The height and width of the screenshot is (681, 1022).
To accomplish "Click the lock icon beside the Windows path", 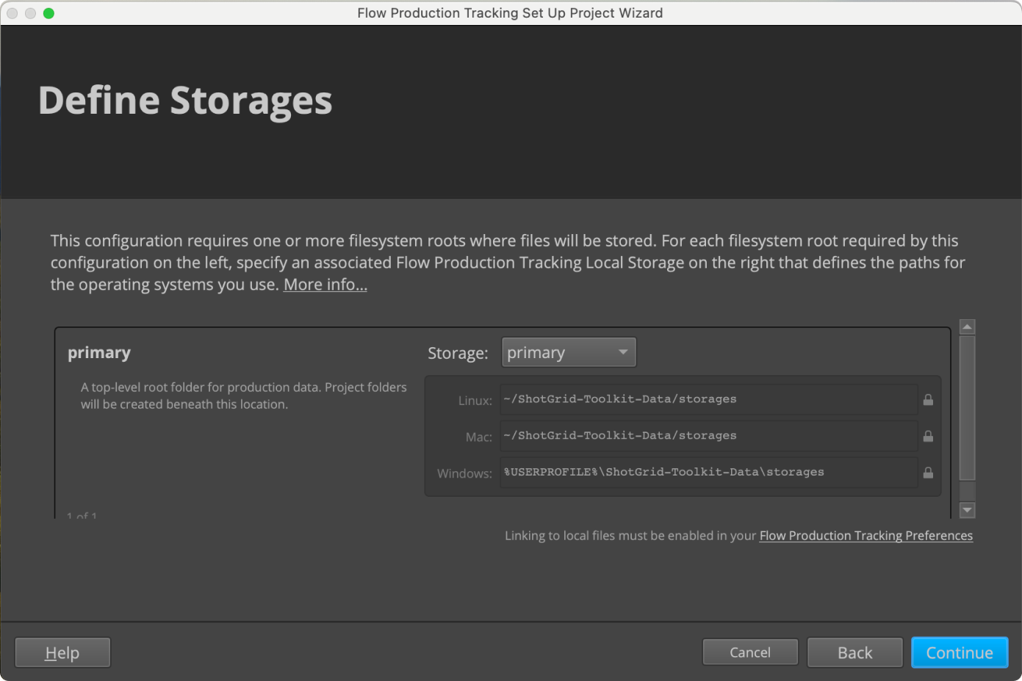I will [928, 473].
